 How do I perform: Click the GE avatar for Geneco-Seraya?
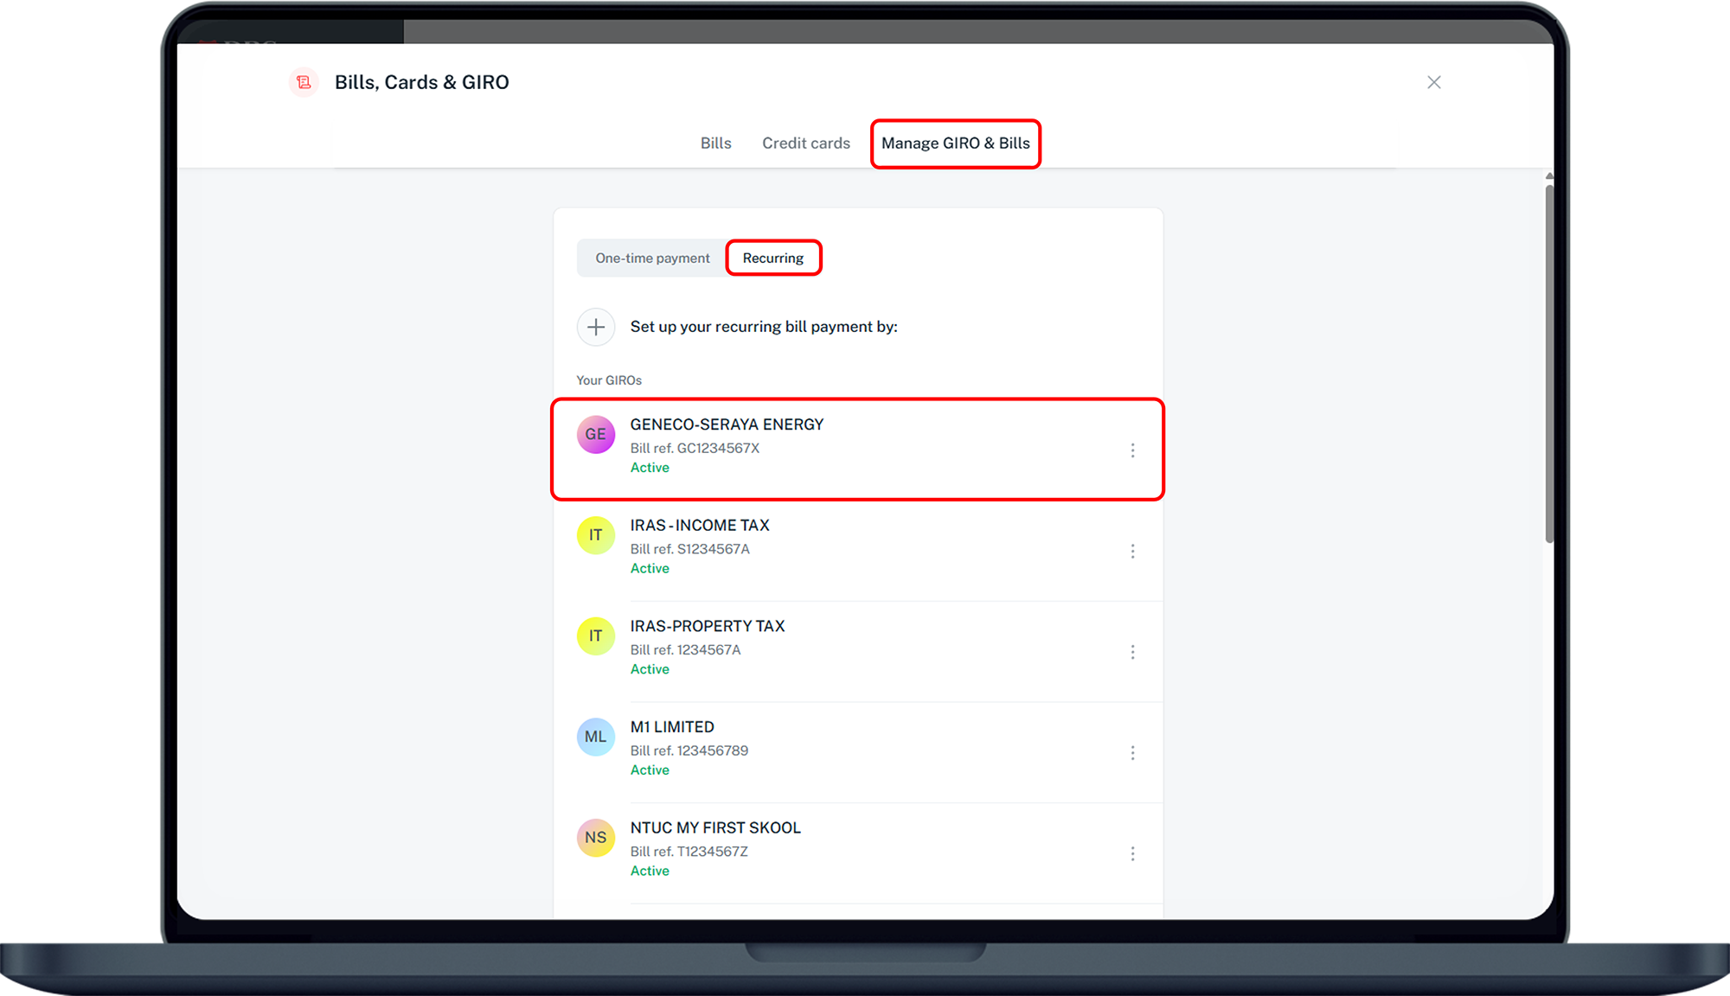pos(595,434)
